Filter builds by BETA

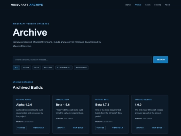(37, 67)
